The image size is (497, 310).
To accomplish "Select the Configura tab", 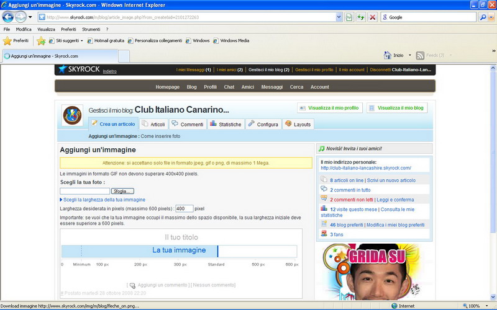I will point(263,125).
